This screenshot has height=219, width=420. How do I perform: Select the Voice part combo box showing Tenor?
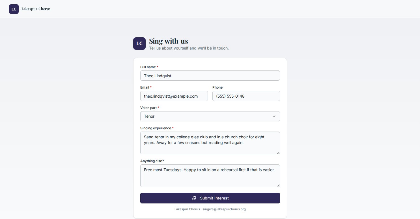(210, 116)
